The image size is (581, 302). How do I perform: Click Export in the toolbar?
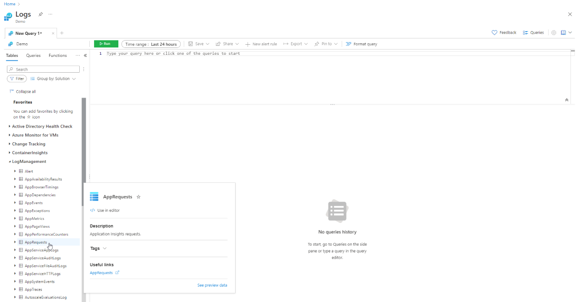[x=293, y=44]
